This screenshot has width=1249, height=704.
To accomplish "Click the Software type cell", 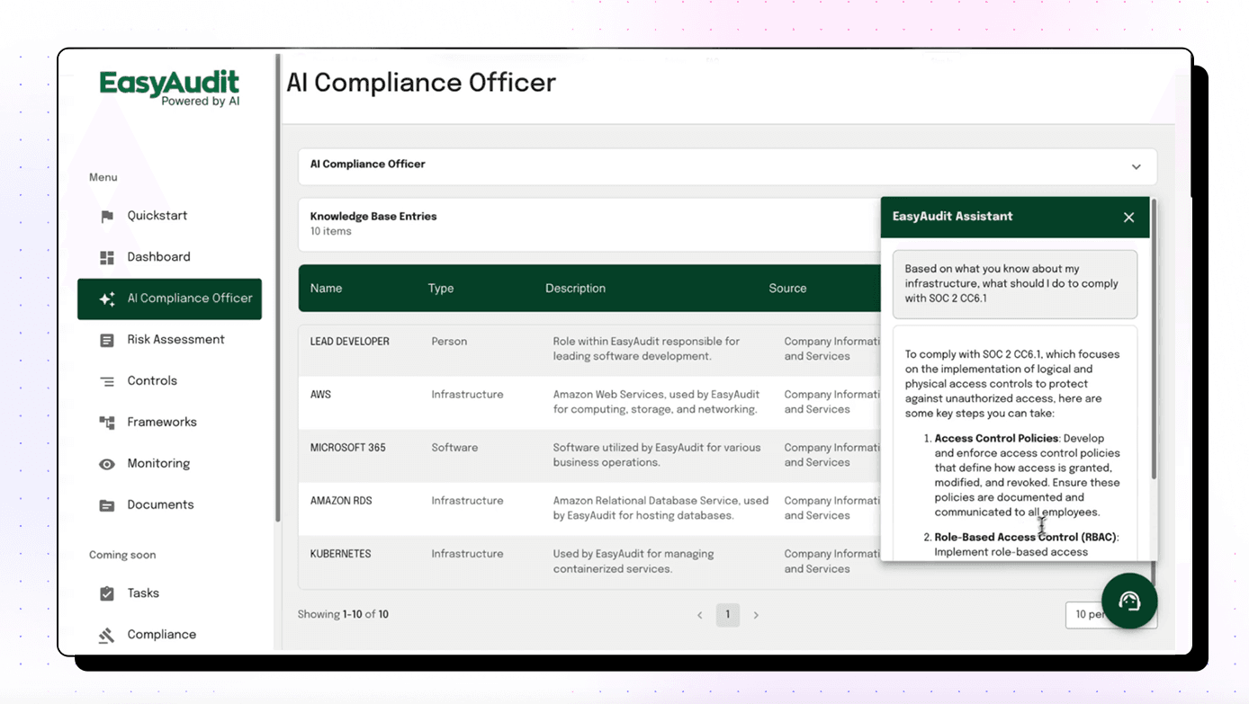I will [x=454, y=448].
